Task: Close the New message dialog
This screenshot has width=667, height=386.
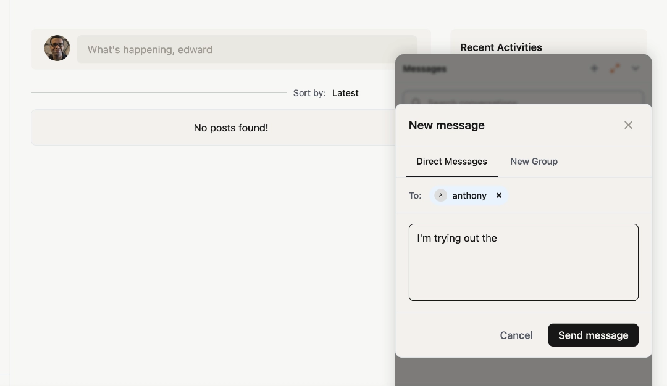Action: [628, 125]
